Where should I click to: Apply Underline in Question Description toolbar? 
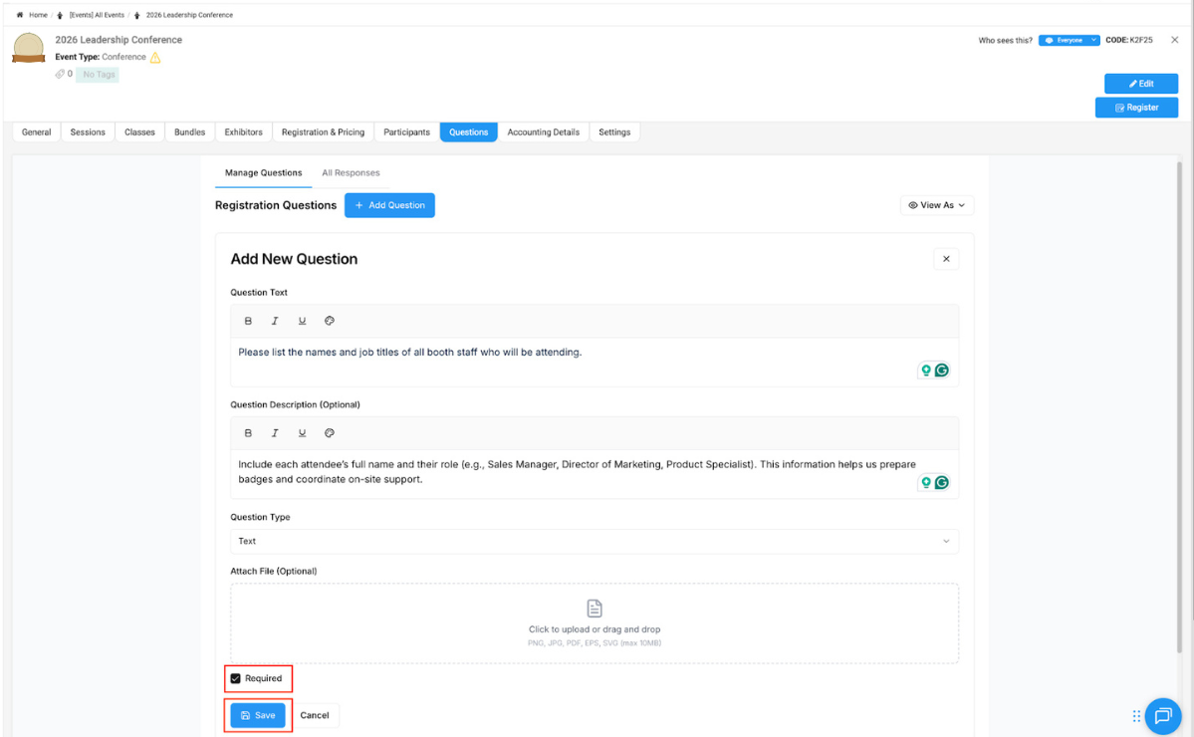point(302,433)
